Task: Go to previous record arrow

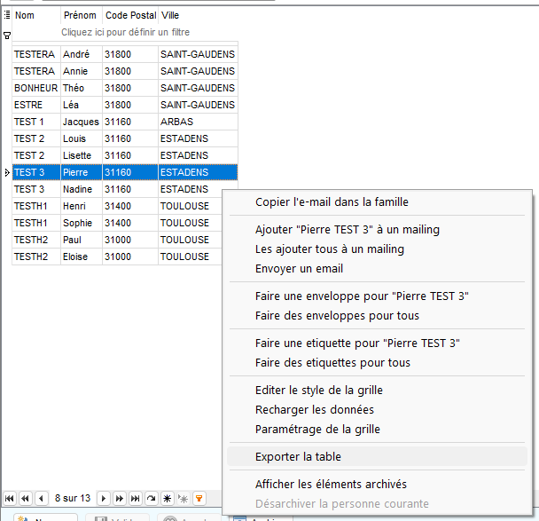Action: 41,498
